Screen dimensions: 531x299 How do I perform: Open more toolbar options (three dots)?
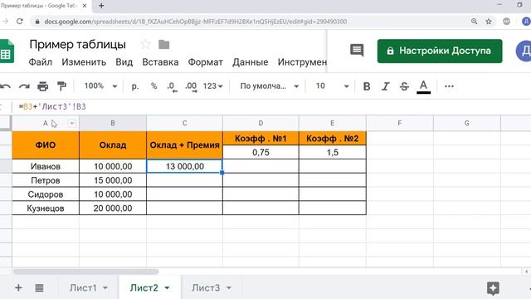pyautogui.click(x=449, y=86)
